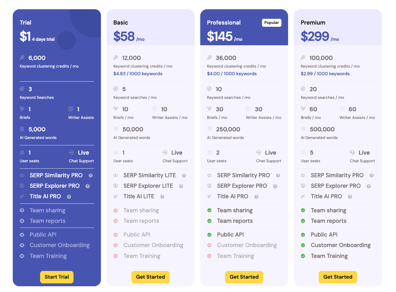Click the Popular badge on Professional plan
The image size is (396, 292).
[272, 23]
